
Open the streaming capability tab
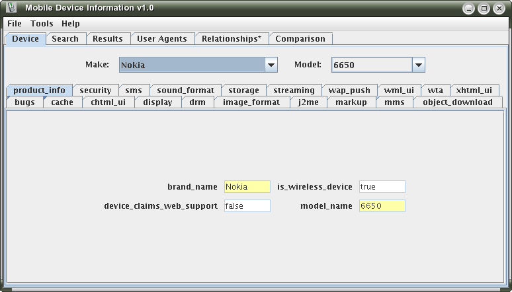[x=294, y=91]
